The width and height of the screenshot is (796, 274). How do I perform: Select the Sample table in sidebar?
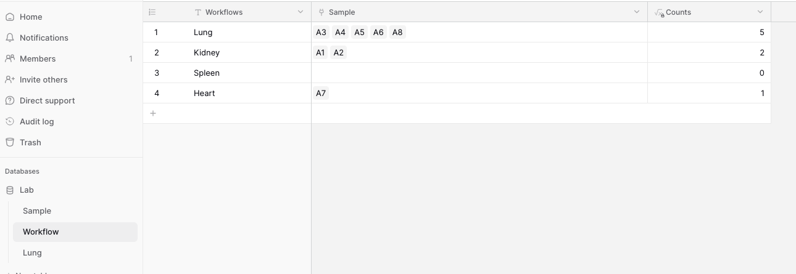point(37,211)
